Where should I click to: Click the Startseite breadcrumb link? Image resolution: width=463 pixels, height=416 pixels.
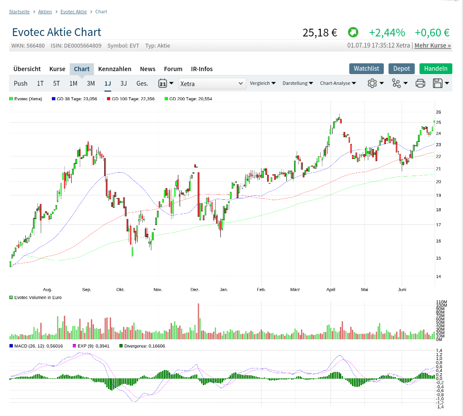[19, 12]
